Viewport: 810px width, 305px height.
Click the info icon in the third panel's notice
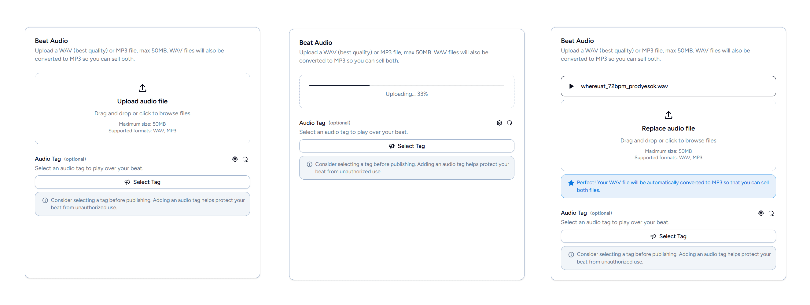point(571,254)
